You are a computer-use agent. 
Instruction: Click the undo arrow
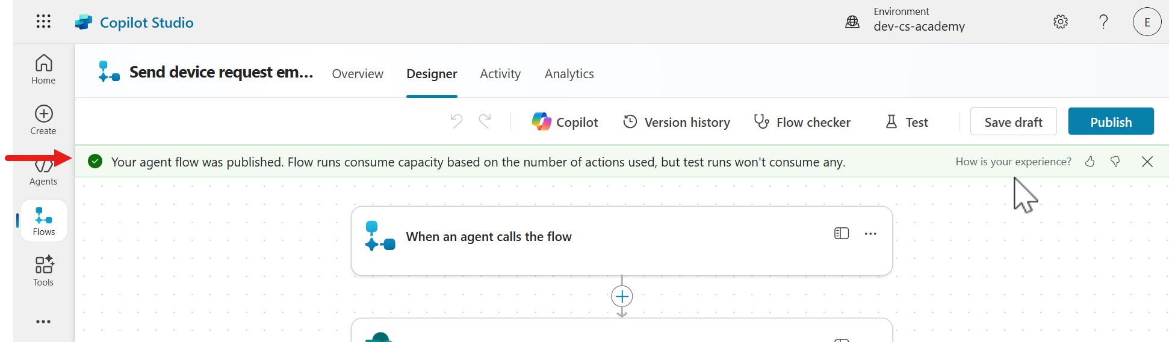[456, 121]
